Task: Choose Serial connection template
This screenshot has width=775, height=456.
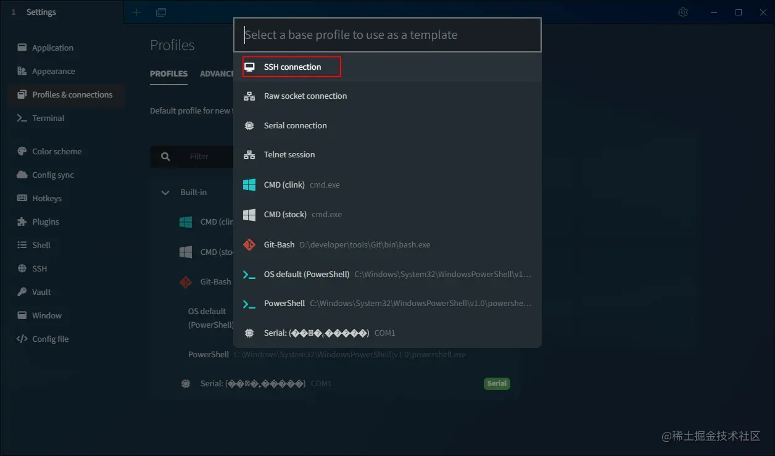Action: tap(387, 125)
